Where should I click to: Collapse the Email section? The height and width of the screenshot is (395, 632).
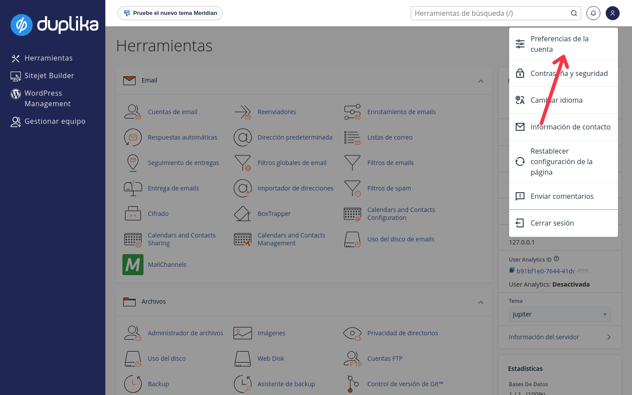point(481,81)
